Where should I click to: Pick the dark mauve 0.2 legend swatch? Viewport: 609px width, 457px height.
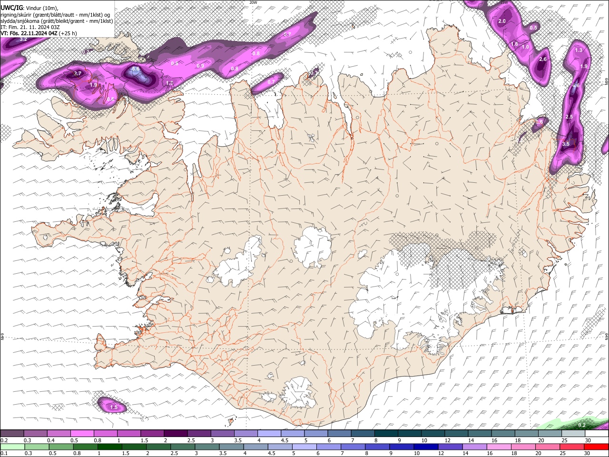tap(12, 434)
